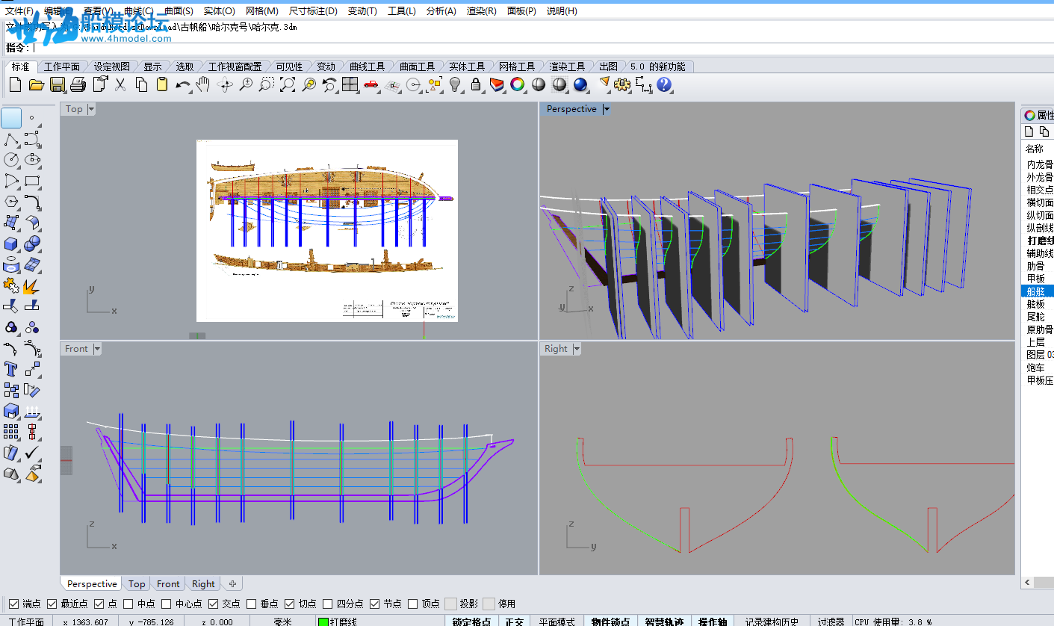Open Layers with the layers stack icon

[x=497, y=84]
